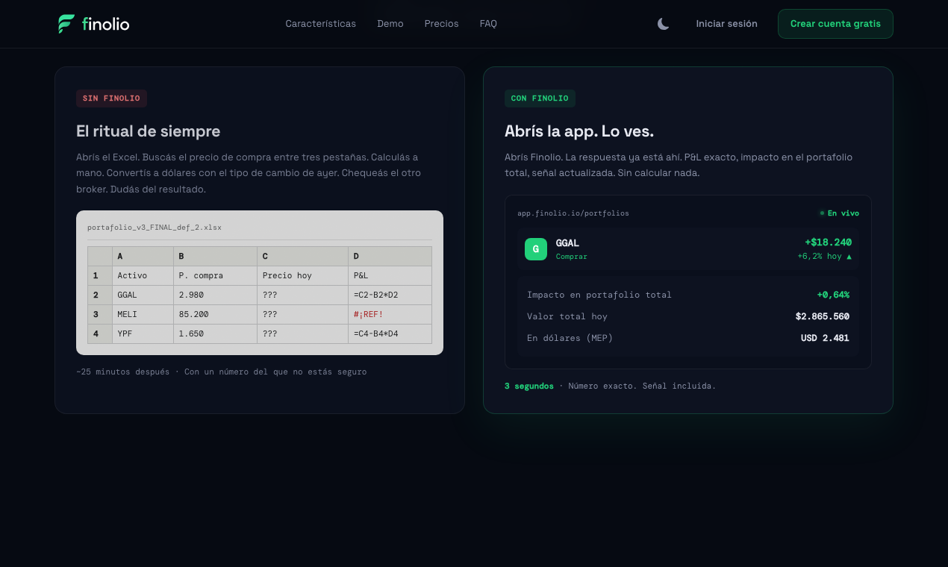Click the ??? cell in the MELI row
This screenshot has width=948, height=567.
302,315
